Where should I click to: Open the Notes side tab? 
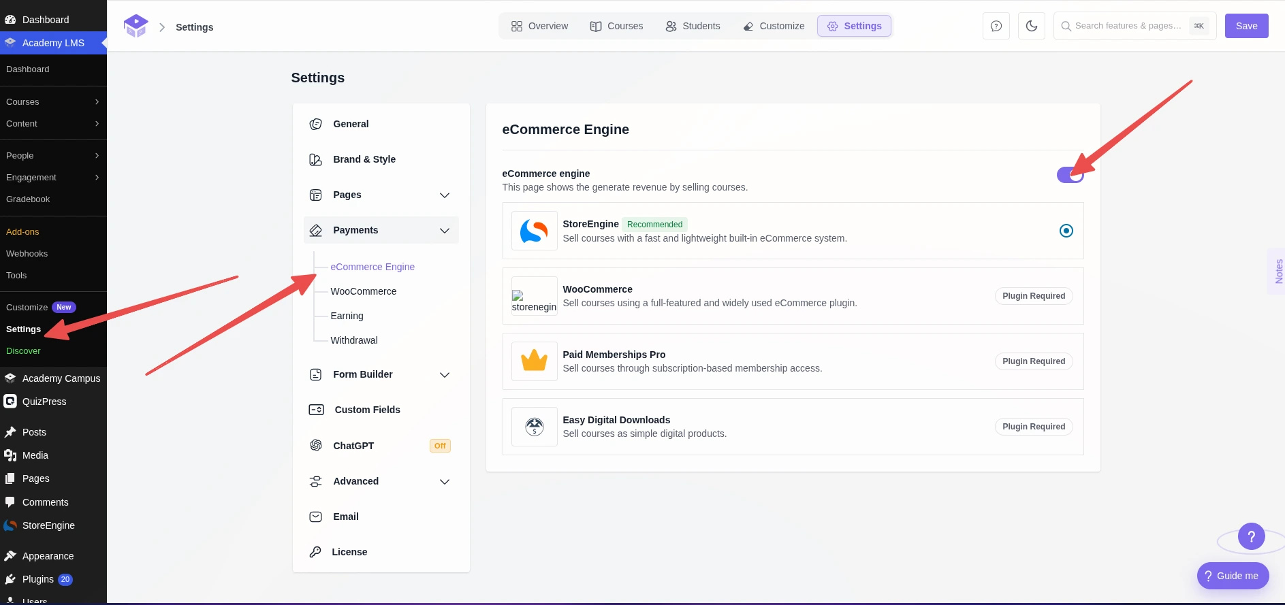coord(1278,272)
